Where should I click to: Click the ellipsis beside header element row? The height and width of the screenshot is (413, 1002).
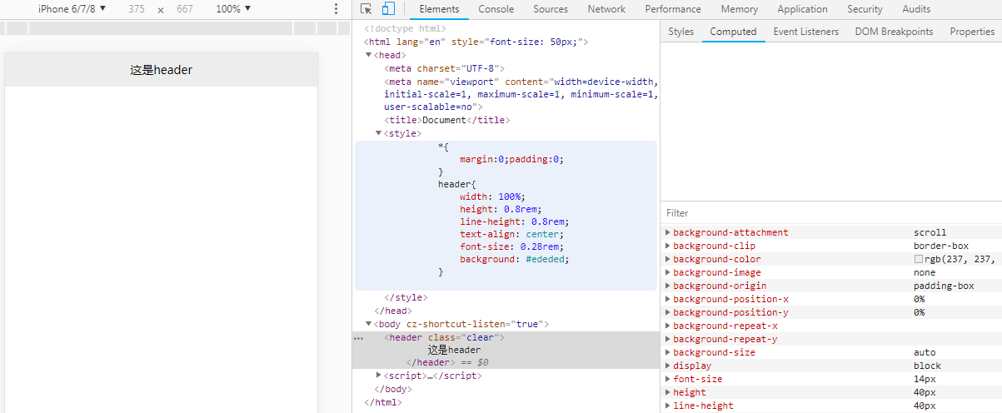(x=358, y=338)
